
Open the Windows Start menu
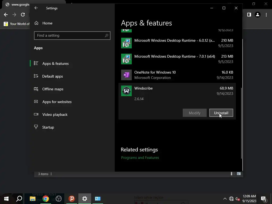[6, 199]
